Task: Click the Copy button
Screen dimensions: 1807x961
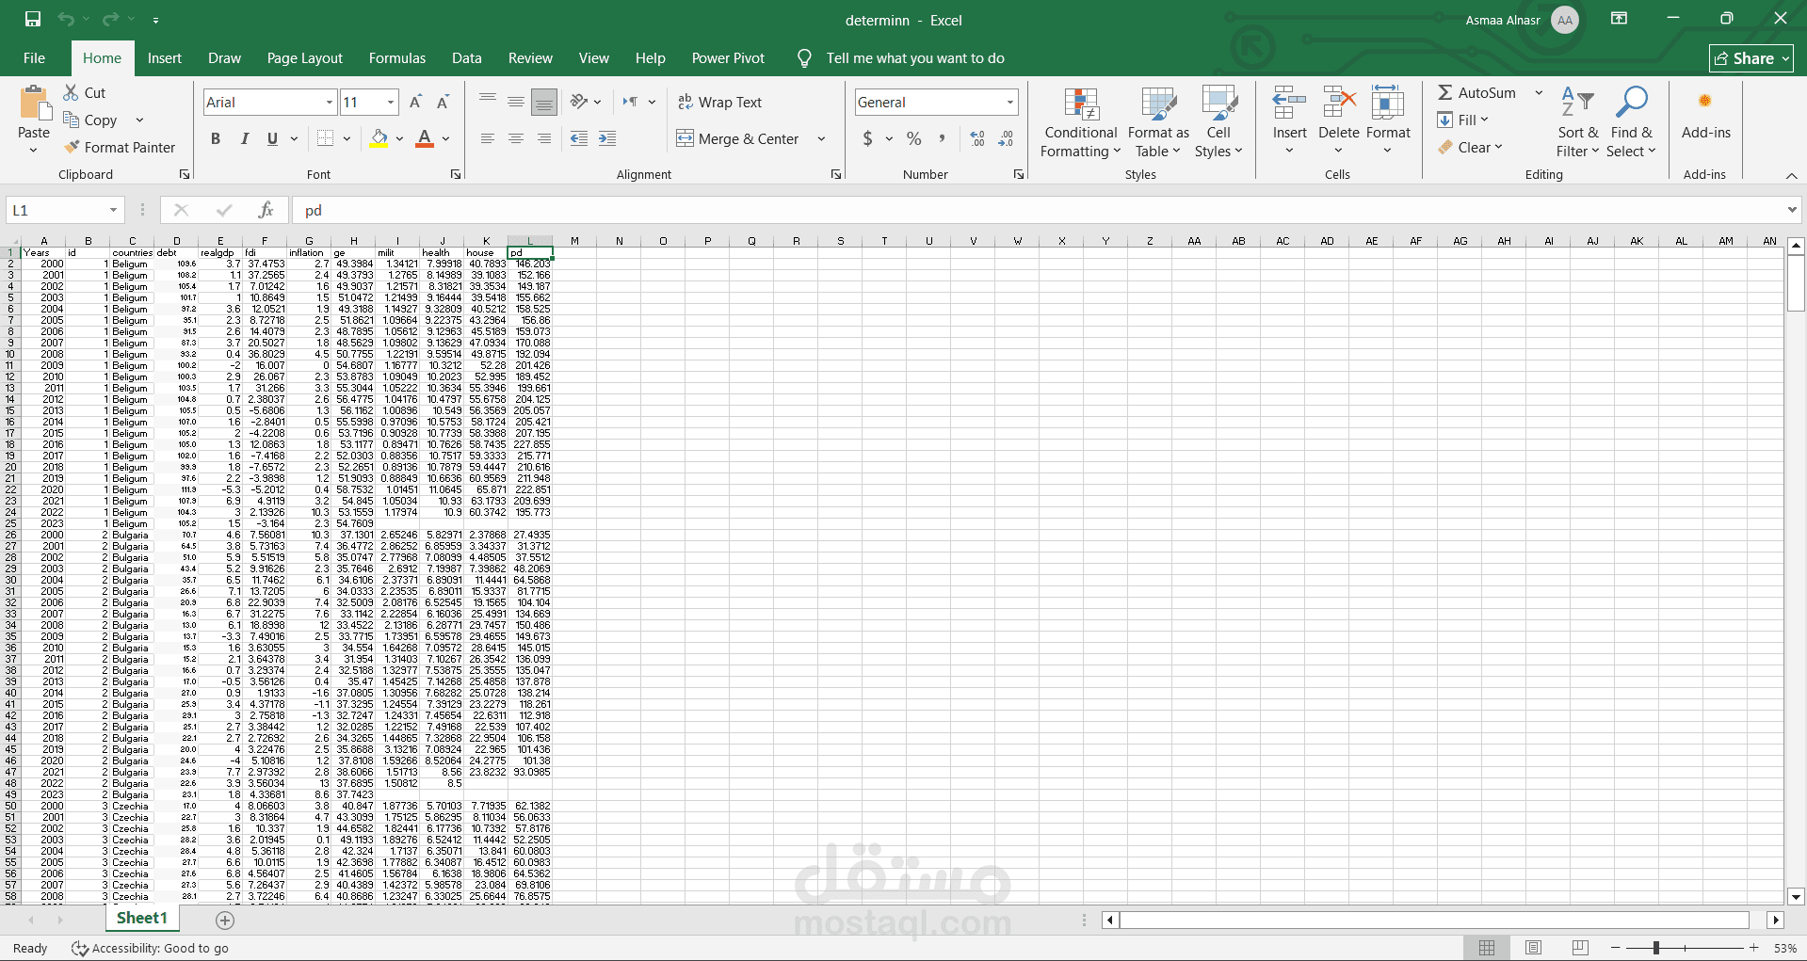Action: (x=90, y=120)
